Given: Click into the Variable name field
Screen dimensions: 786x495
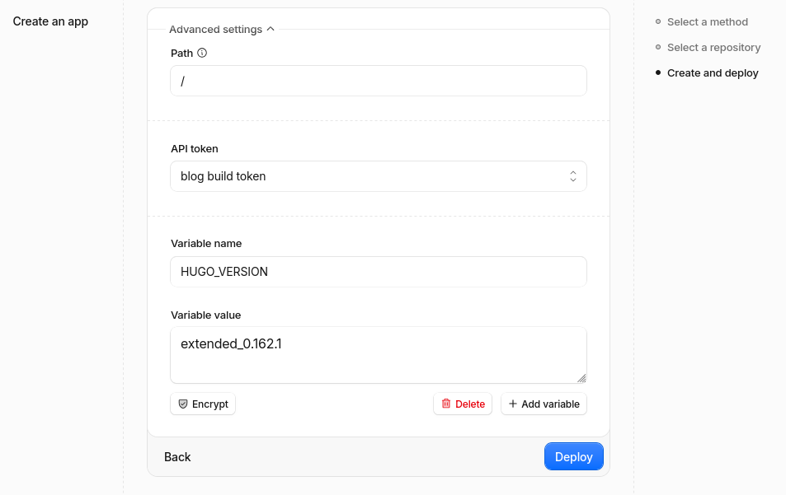Looking at the screenshot, I should click(x=379, y=272).
